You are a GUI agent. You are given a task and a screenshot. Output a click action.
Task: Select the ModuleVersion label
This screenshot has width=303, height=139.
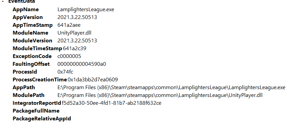[x=33, y=41]
